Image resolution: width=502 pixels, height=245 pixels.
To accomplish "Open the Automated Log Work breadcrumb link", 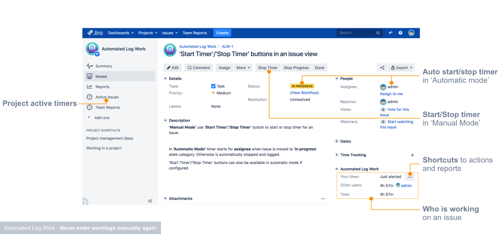I will [x=198, y=47].
